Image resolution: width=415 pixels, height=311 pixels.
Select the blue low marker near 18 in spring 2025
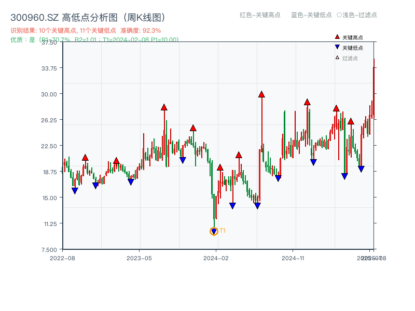click(x=344, y=176)
